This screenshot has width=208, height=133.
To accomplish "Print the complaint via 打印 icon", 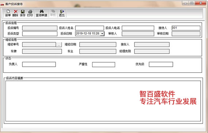I will tap(30, 13).
